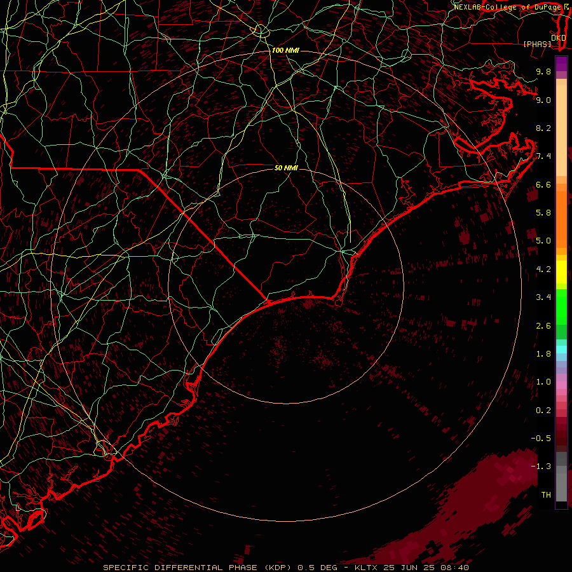
Task: Click the -1.3 value on color scale
Action: click(541, 466)
